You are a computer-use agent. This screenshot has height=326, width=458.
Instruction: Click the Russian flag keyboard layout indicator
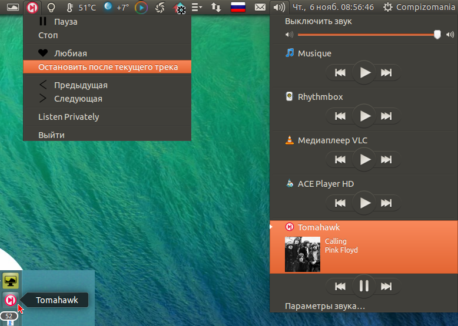(x=238, y=7)
